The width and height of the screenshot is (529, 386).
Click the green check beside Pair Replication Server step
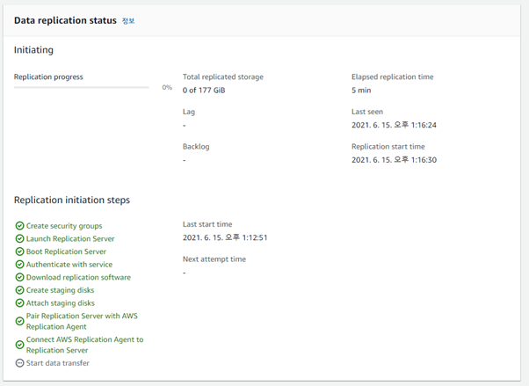[x=20, y=321]
